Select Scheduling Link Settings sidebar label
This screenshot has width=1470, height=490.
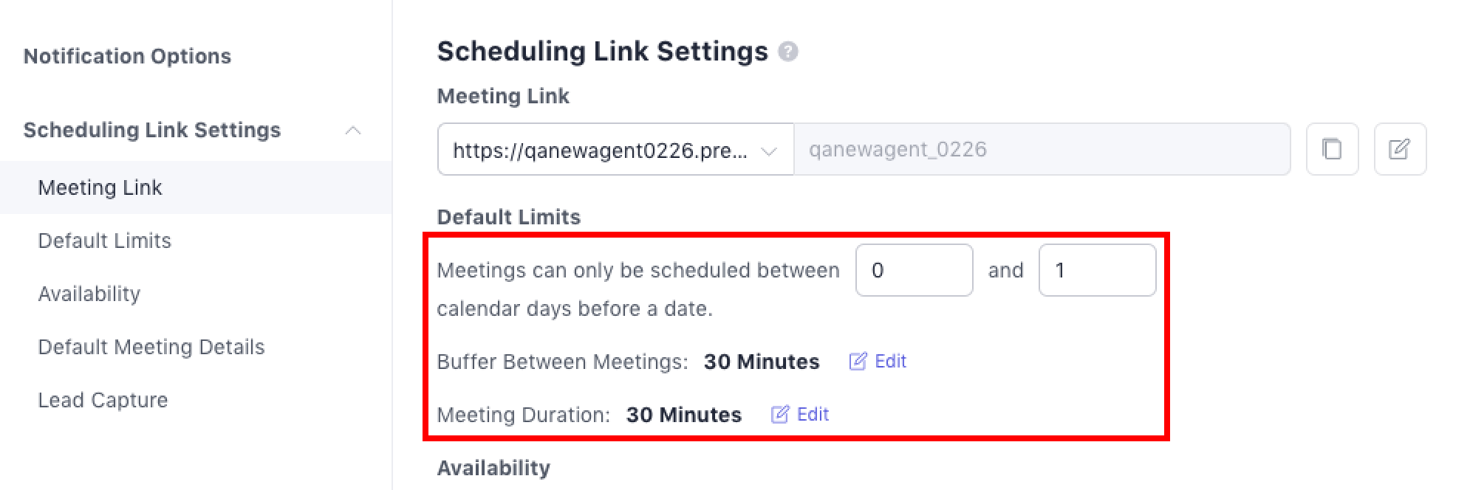pyautogui.click(x=152, y=130)
